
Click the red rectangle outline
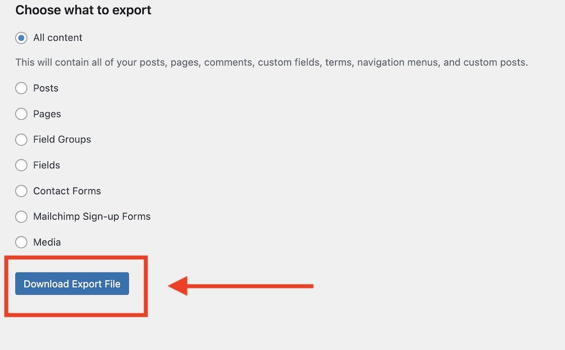click(x=76, y=257)
